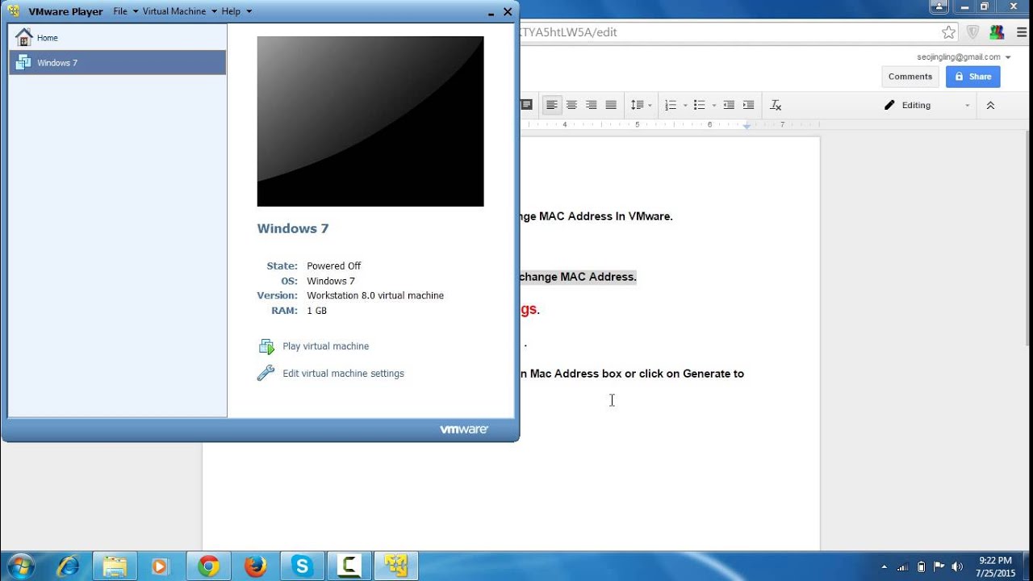Click the colorful extension icon in Chrome
Image resolution: width=1033 pixels, height=581 pixels.
[997, 32]
